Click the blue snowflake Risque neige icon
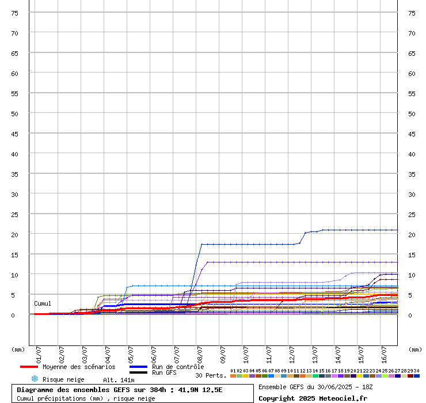The image size is (426, 403). pos(35,379)
